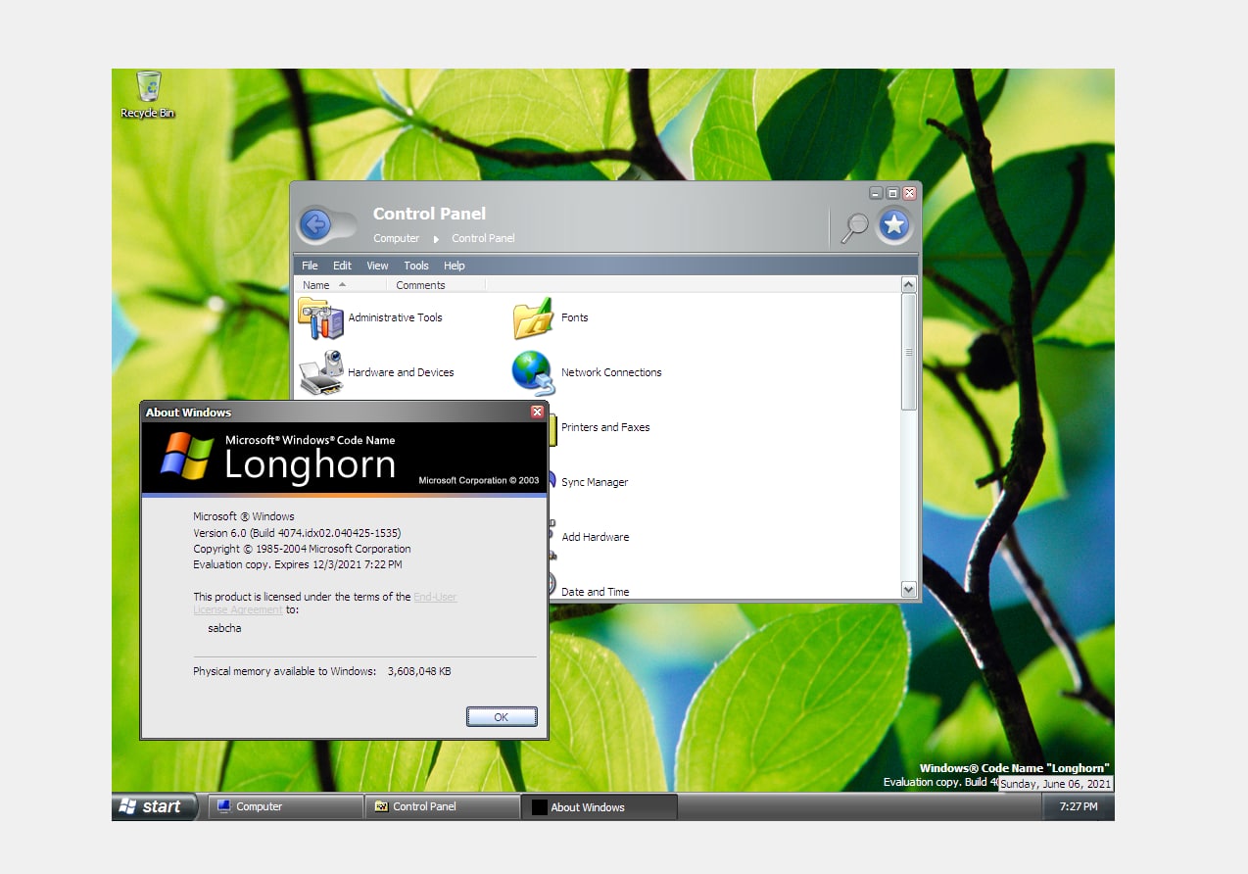This screenshot has height=874, width=1248.
Task: Open the File menu in Control Panel
Action: [x=310, y=266]
